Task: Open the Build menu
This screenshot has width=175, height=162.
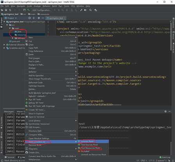Action: click(54, 6)
